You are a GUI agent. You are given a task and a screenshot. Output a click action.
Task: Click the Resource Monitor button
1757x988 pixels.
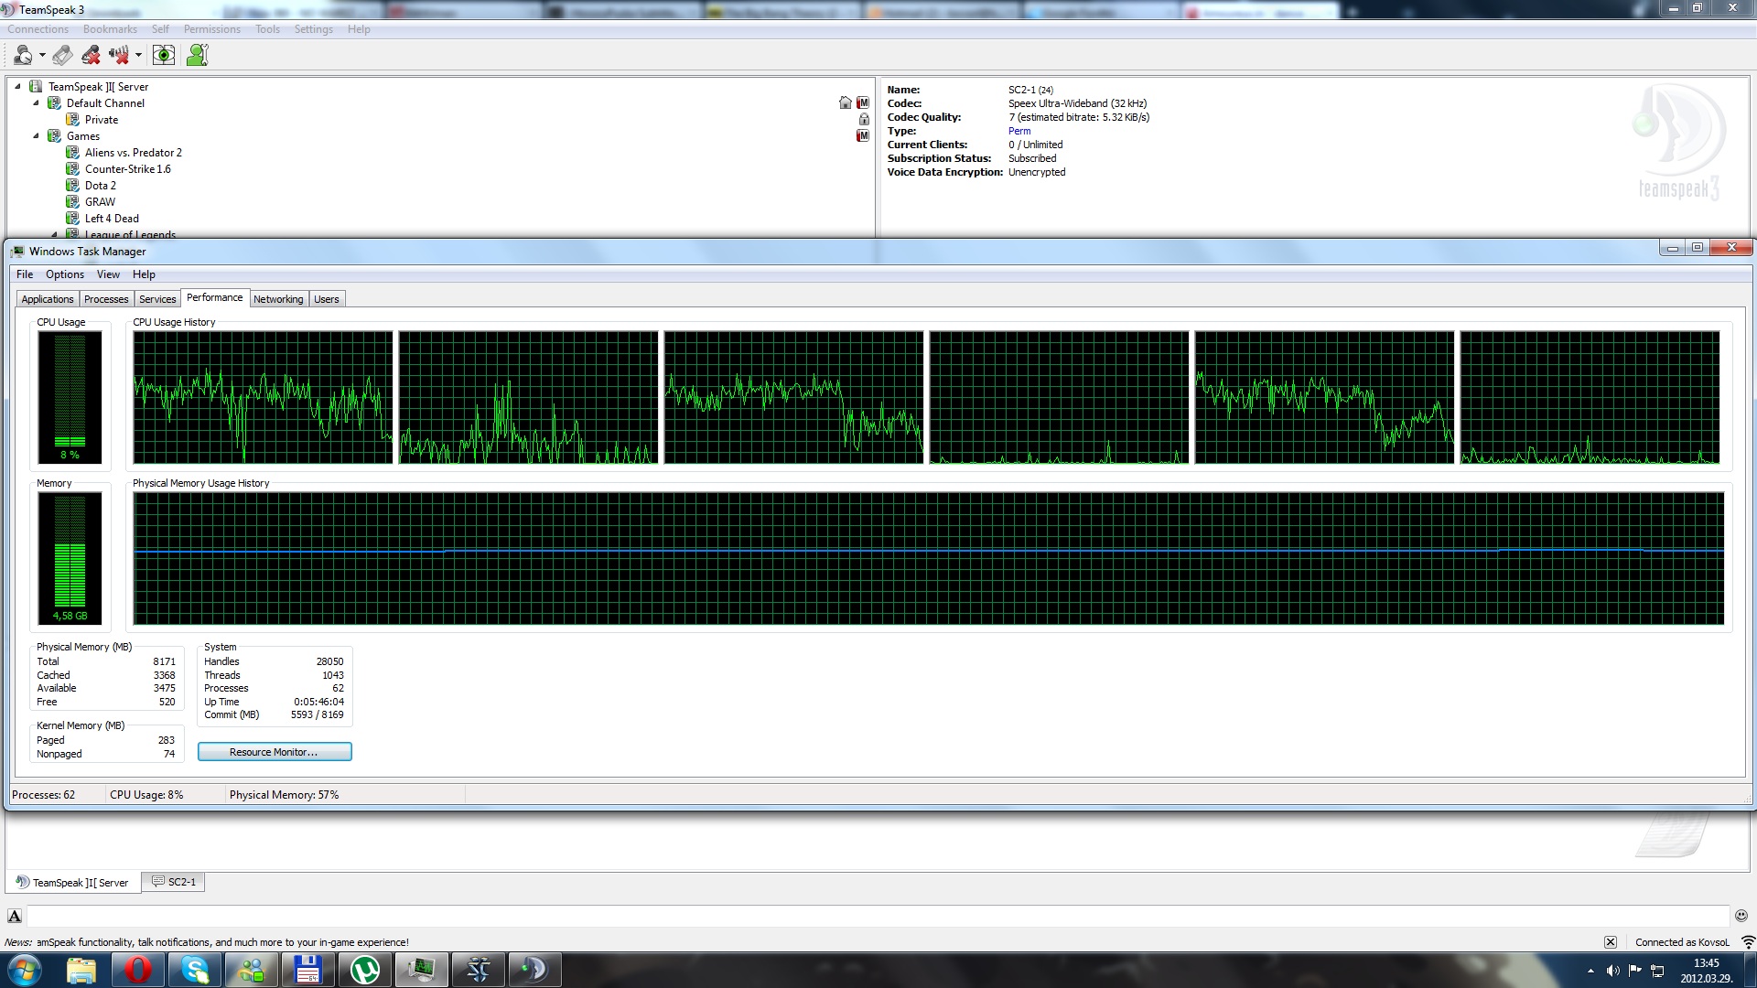click(275, 752)
